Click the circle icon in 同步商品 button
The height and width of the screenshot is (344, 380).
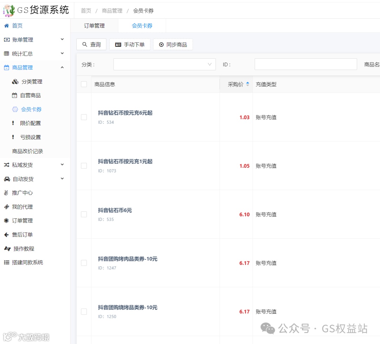point(161,45)
